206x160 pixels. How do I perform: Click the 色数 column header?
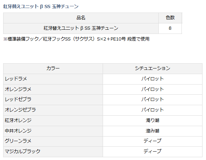click(x=170, y=18)
